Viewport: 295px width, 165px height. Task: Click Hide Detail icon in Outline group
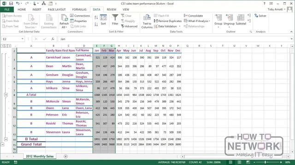pos(249,21)
